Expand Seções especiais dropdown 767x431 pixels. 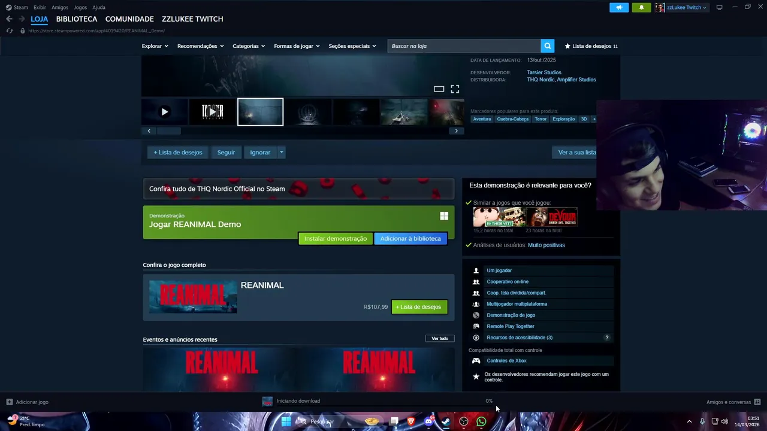point(352,46)
